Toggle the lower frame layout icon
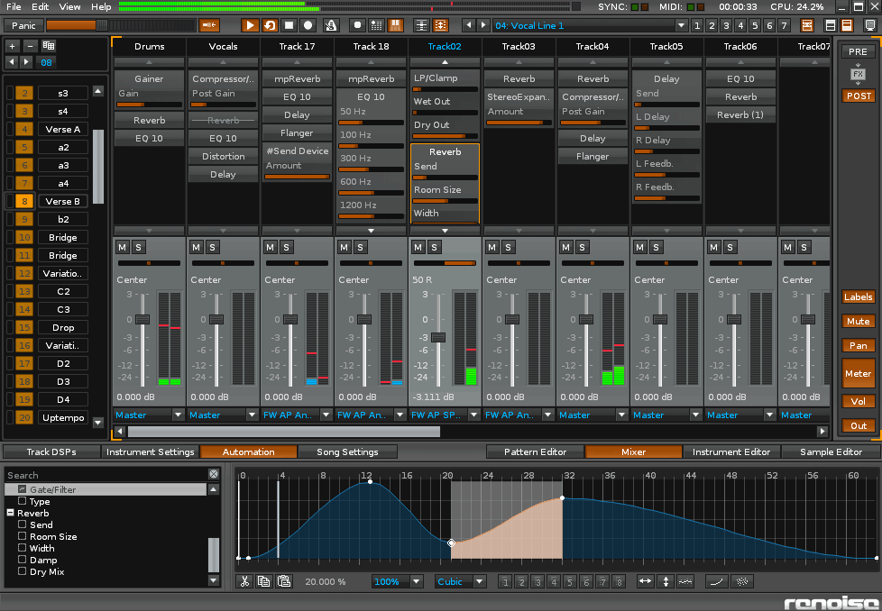 847,25
